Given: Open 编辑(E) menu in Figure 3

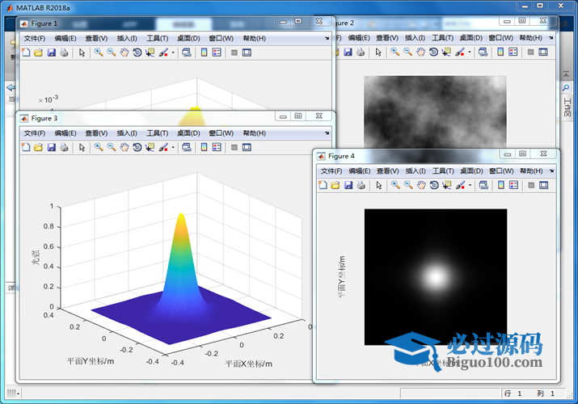Looking at the screenshot, I should coord(65,133).
